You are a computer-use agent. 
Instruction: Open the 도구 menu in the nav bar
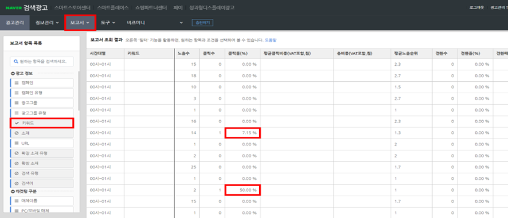coord(108,23)
